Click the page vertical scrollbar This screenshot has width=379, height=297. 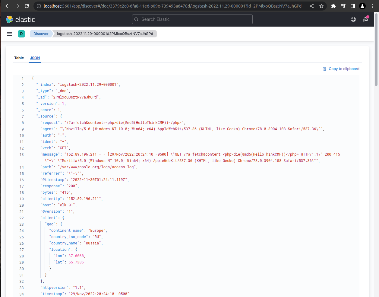376,50
